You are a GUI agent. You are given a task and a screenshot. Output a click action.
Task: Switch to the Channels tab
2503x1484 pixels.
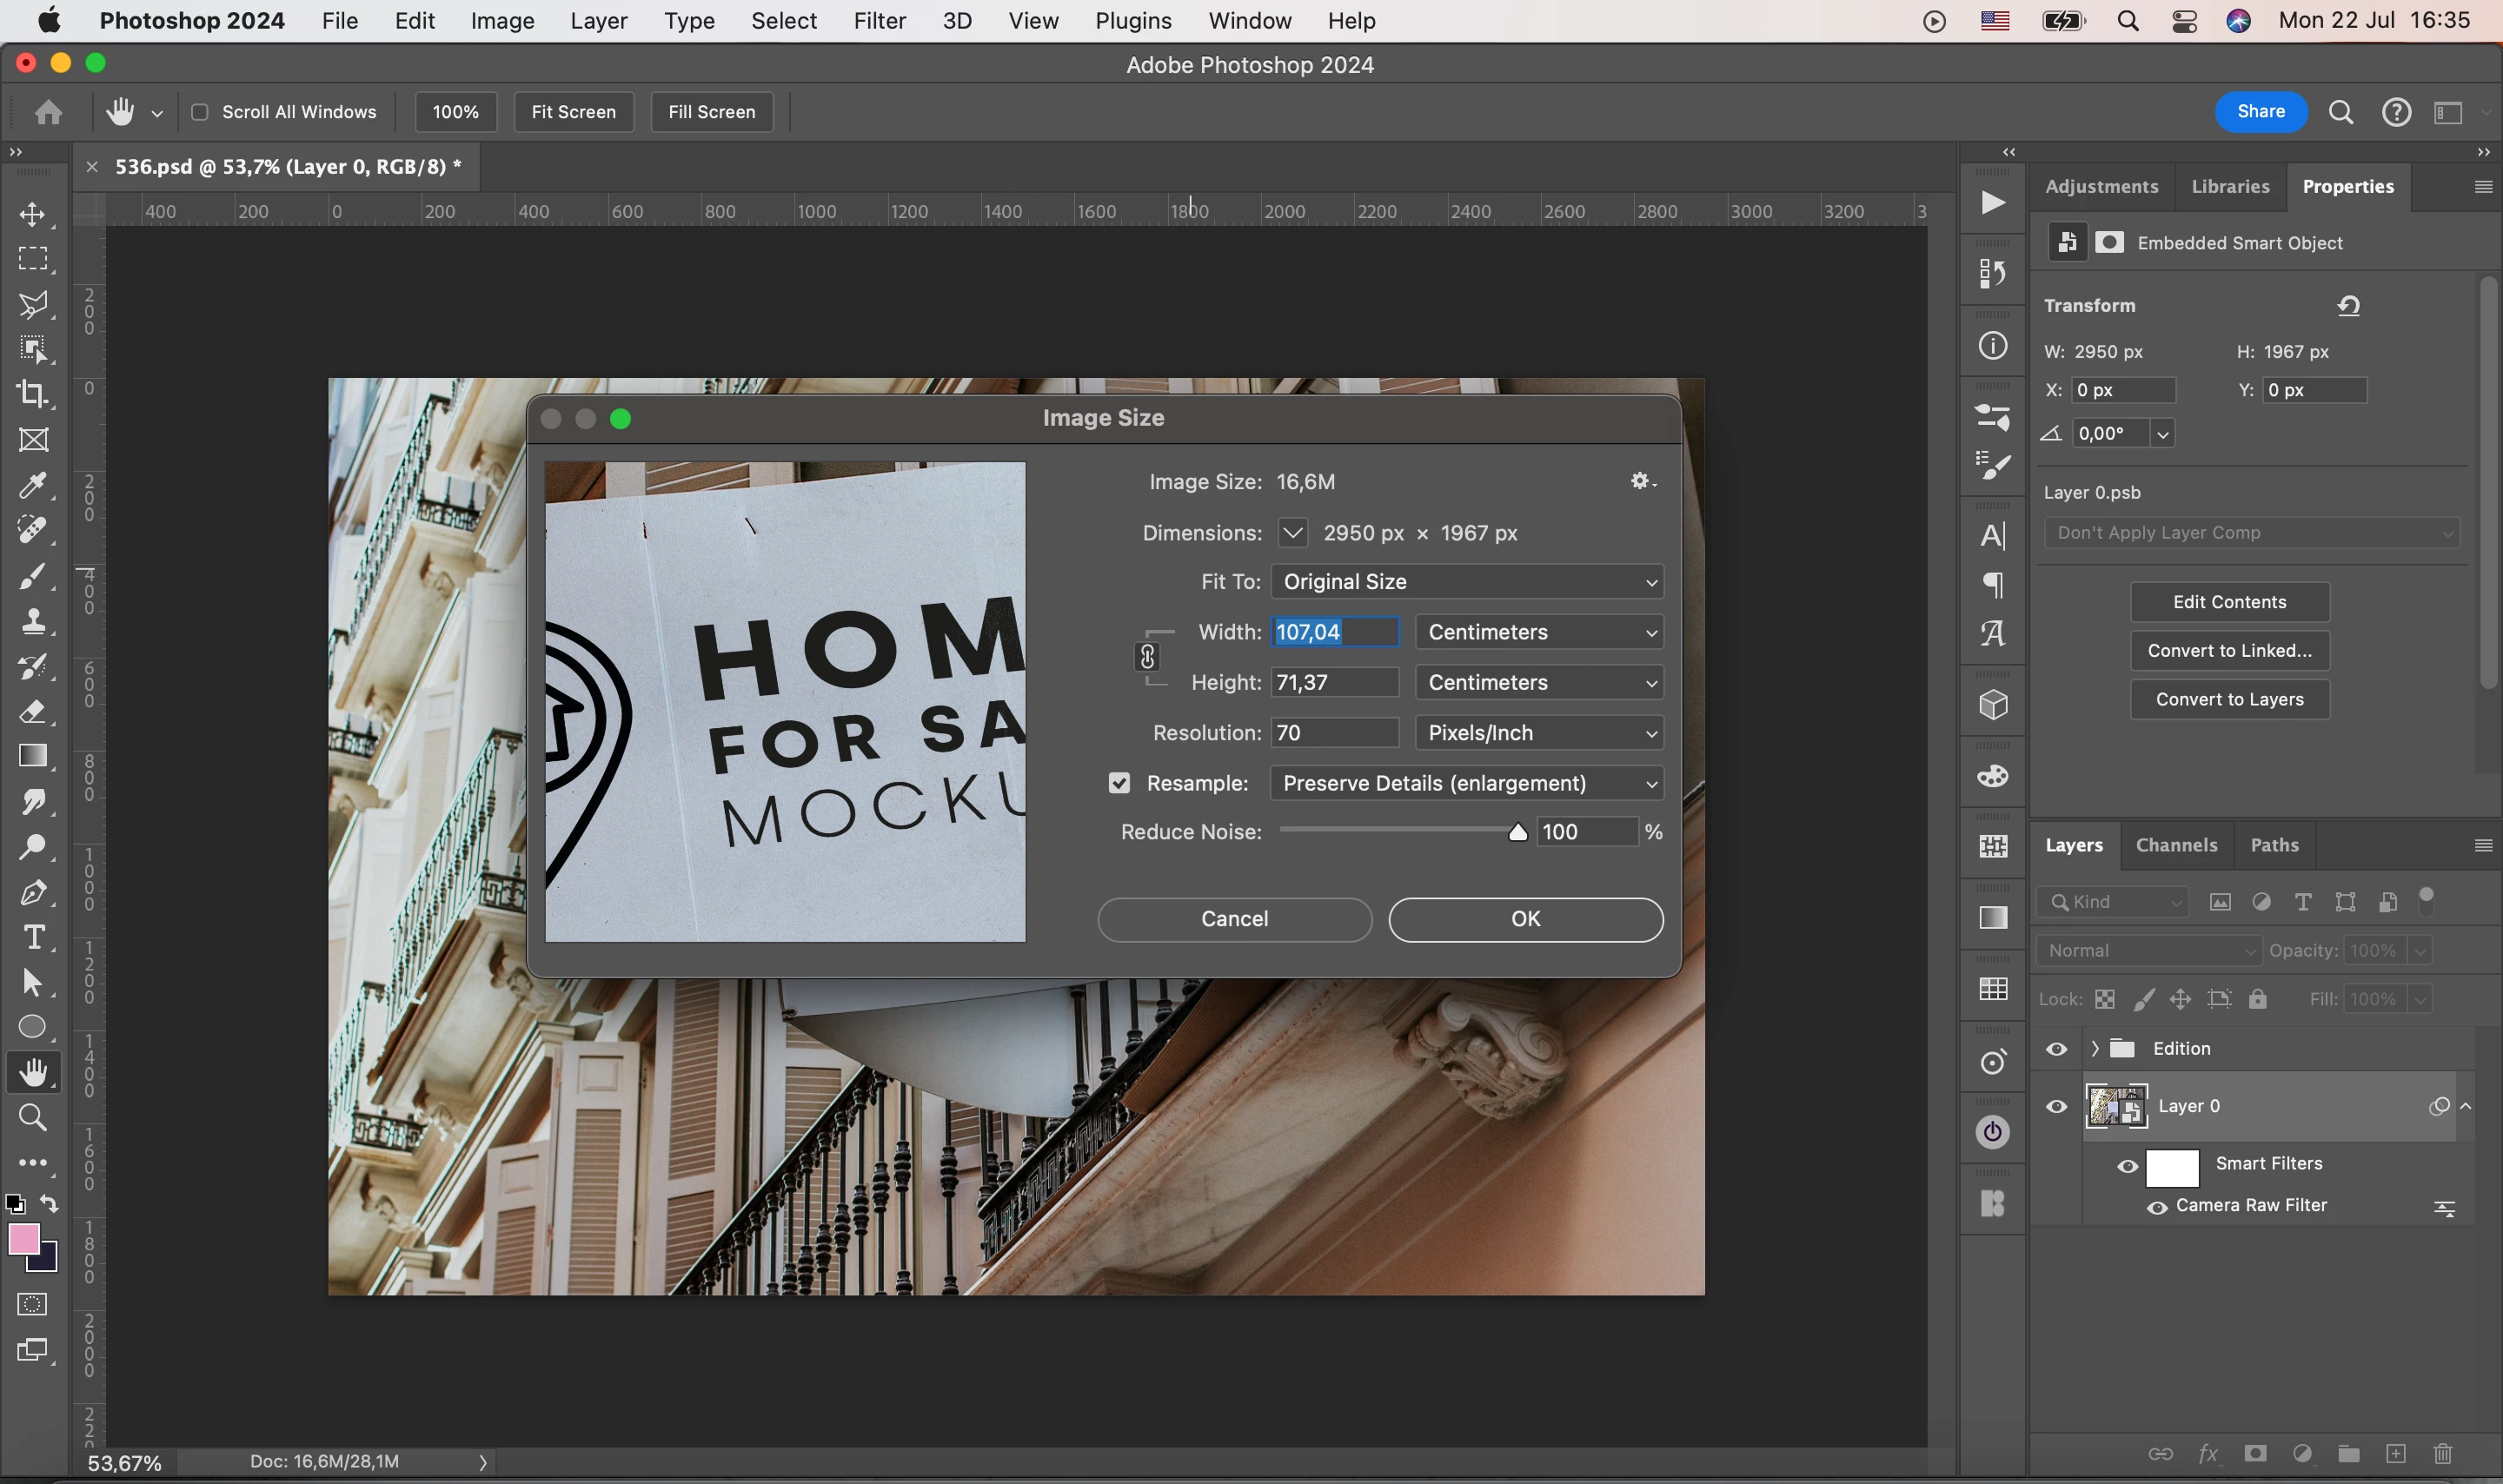click(x=2176, y=845)
